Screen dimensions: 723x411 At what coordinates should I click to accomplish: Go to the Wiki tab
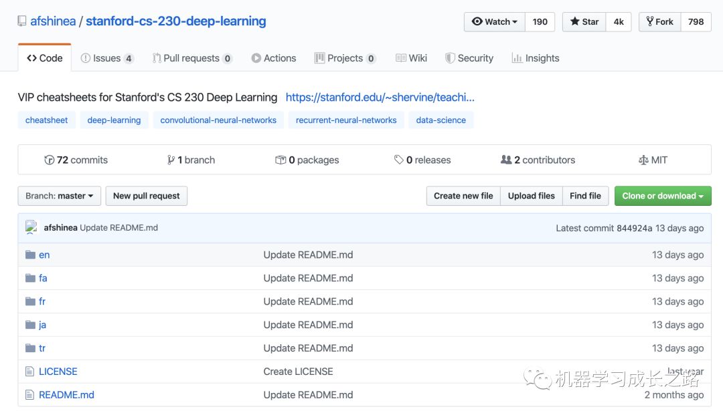click(x=411, y=58)
